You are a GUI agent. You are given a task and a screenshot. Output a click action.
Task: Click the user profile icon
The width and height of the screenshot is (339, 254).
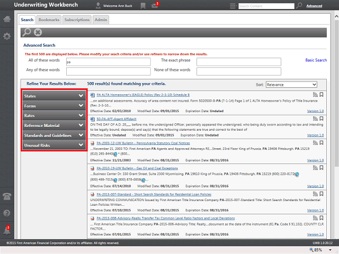[x=98, y=6]
